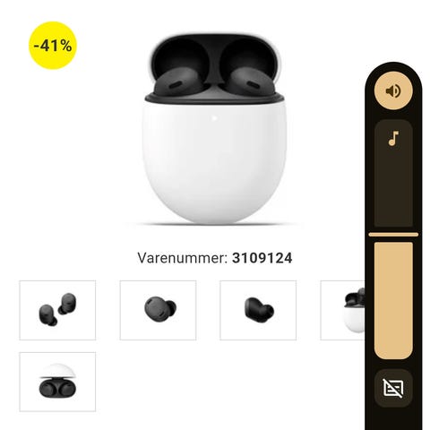Click the product number 3109124

pos(262,258)
